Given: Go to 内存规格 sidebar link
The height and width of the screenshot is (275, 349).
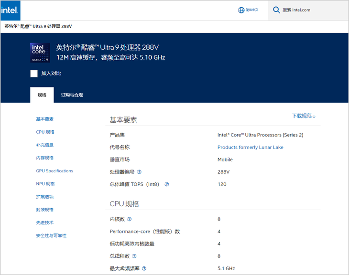Looking at the screenshot, I should [45, 158].
